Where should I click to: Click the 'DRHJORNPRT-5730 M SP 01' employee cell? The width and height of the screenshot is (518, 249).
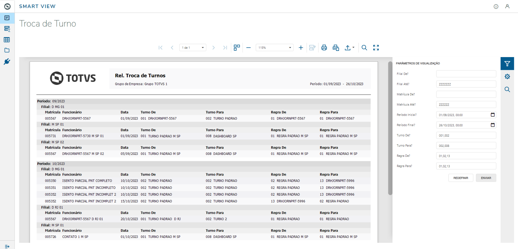point(83,136)
